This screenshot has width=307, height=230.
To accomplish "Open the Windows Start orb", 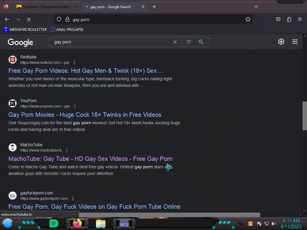I will 8,224.
